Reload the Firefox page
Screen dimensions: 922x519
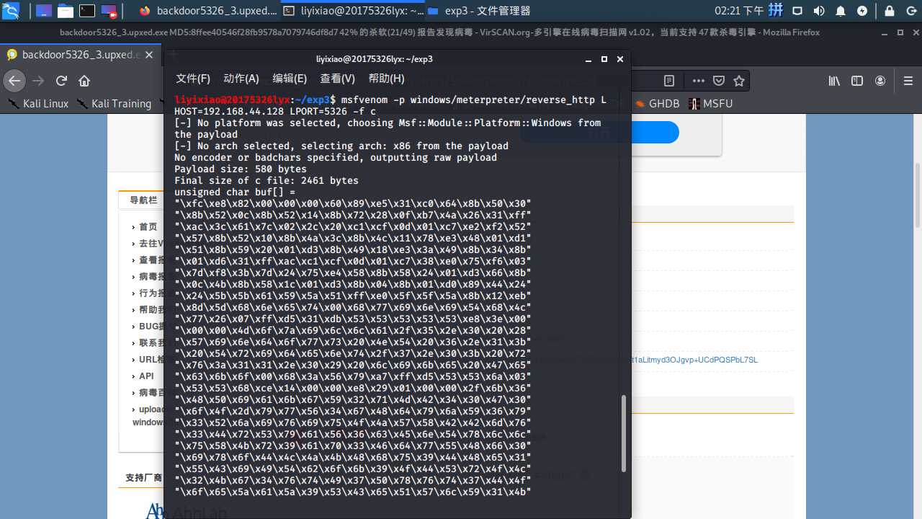[x=61, y=81]
